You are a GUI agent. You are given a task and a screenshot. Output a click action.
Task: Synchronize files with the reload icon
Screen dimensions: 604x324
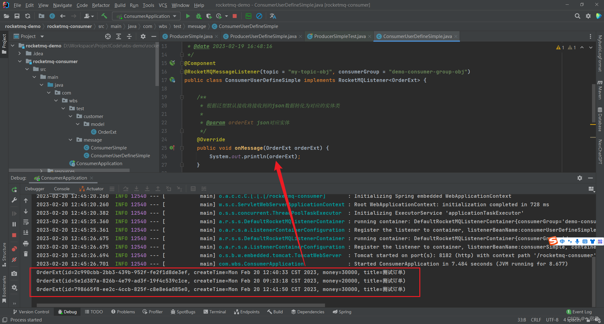point(28,16)
